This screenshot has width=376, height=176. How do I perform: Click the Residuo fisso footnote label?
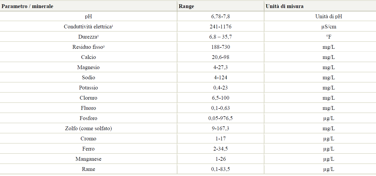click(88, 47)
